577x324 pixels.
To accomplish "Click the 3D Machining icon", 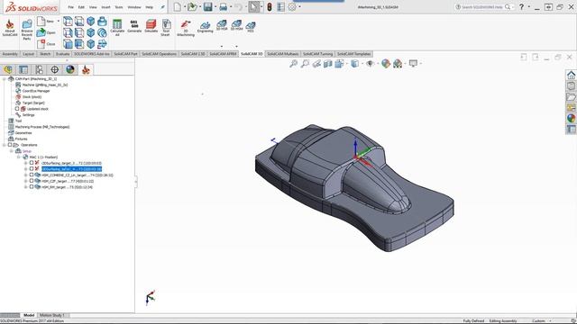I will [186, 28].
